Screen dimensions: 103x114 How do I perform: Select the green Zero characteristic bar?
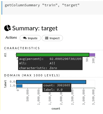(x=53, y=55)
